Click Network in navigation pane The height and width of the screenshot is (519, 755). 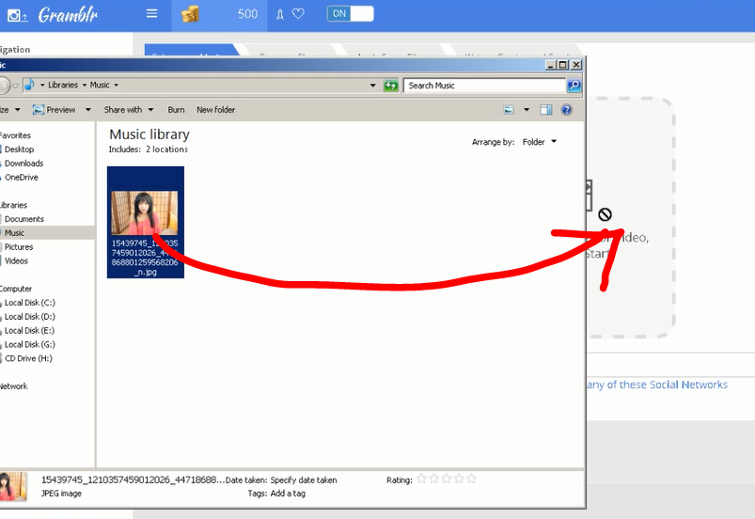(14, 386)
